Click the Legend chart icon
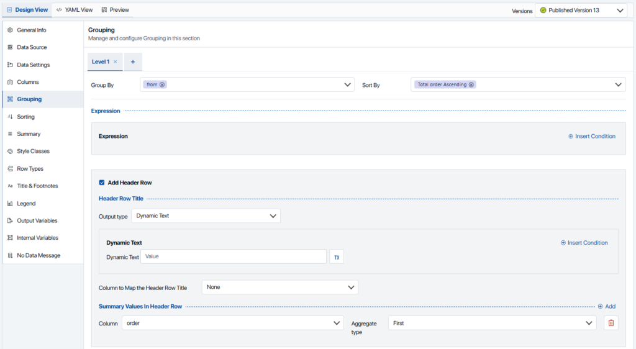 tap(10, 204)
